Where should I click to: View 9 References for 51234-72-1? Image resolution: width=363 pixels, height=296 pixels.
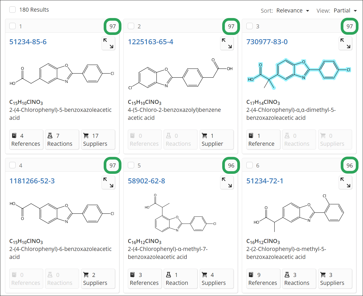[263, 279]
